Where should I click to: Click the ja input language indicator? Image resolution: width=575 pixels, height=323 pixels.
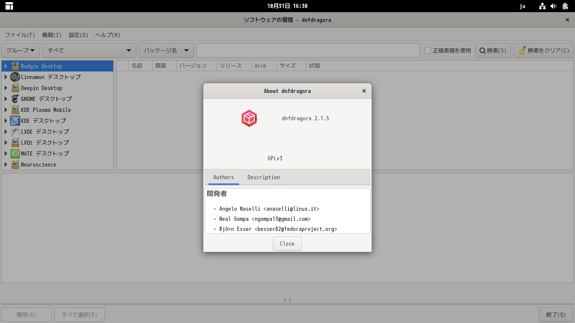tap(522, 6)
